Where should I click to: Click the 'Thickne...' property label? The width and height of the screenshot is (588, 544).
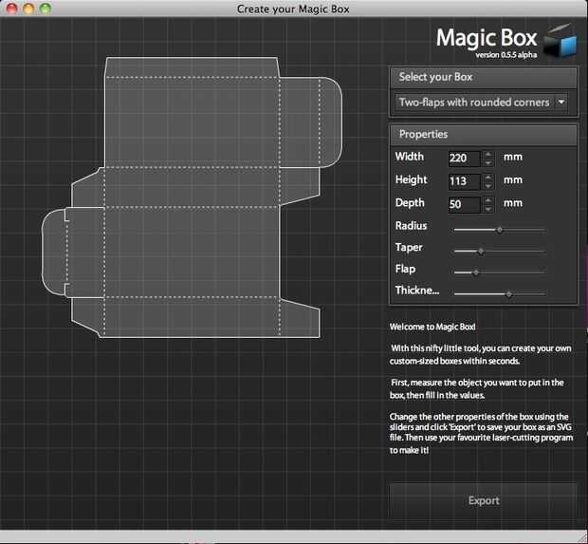point(417,291)
